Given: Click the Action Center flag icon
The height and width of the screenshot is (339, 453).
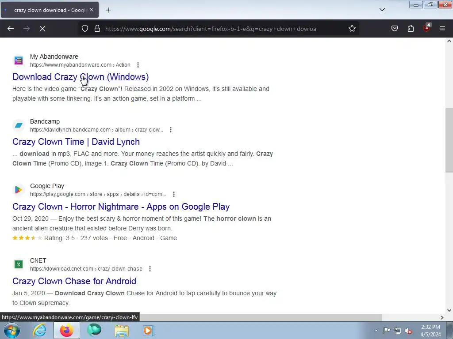Looking at the screenshot, I should (x=387, y=330).
